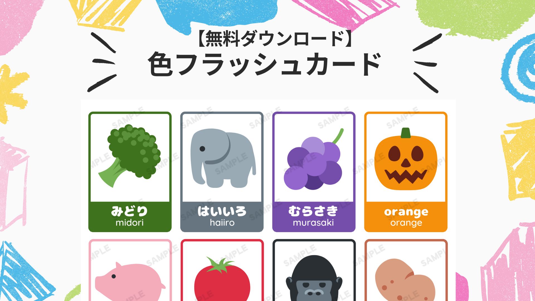The image size is (535, 301).
Task: Select the みどり midori card label
Action: pyautogui.click(x=130, y=217)
